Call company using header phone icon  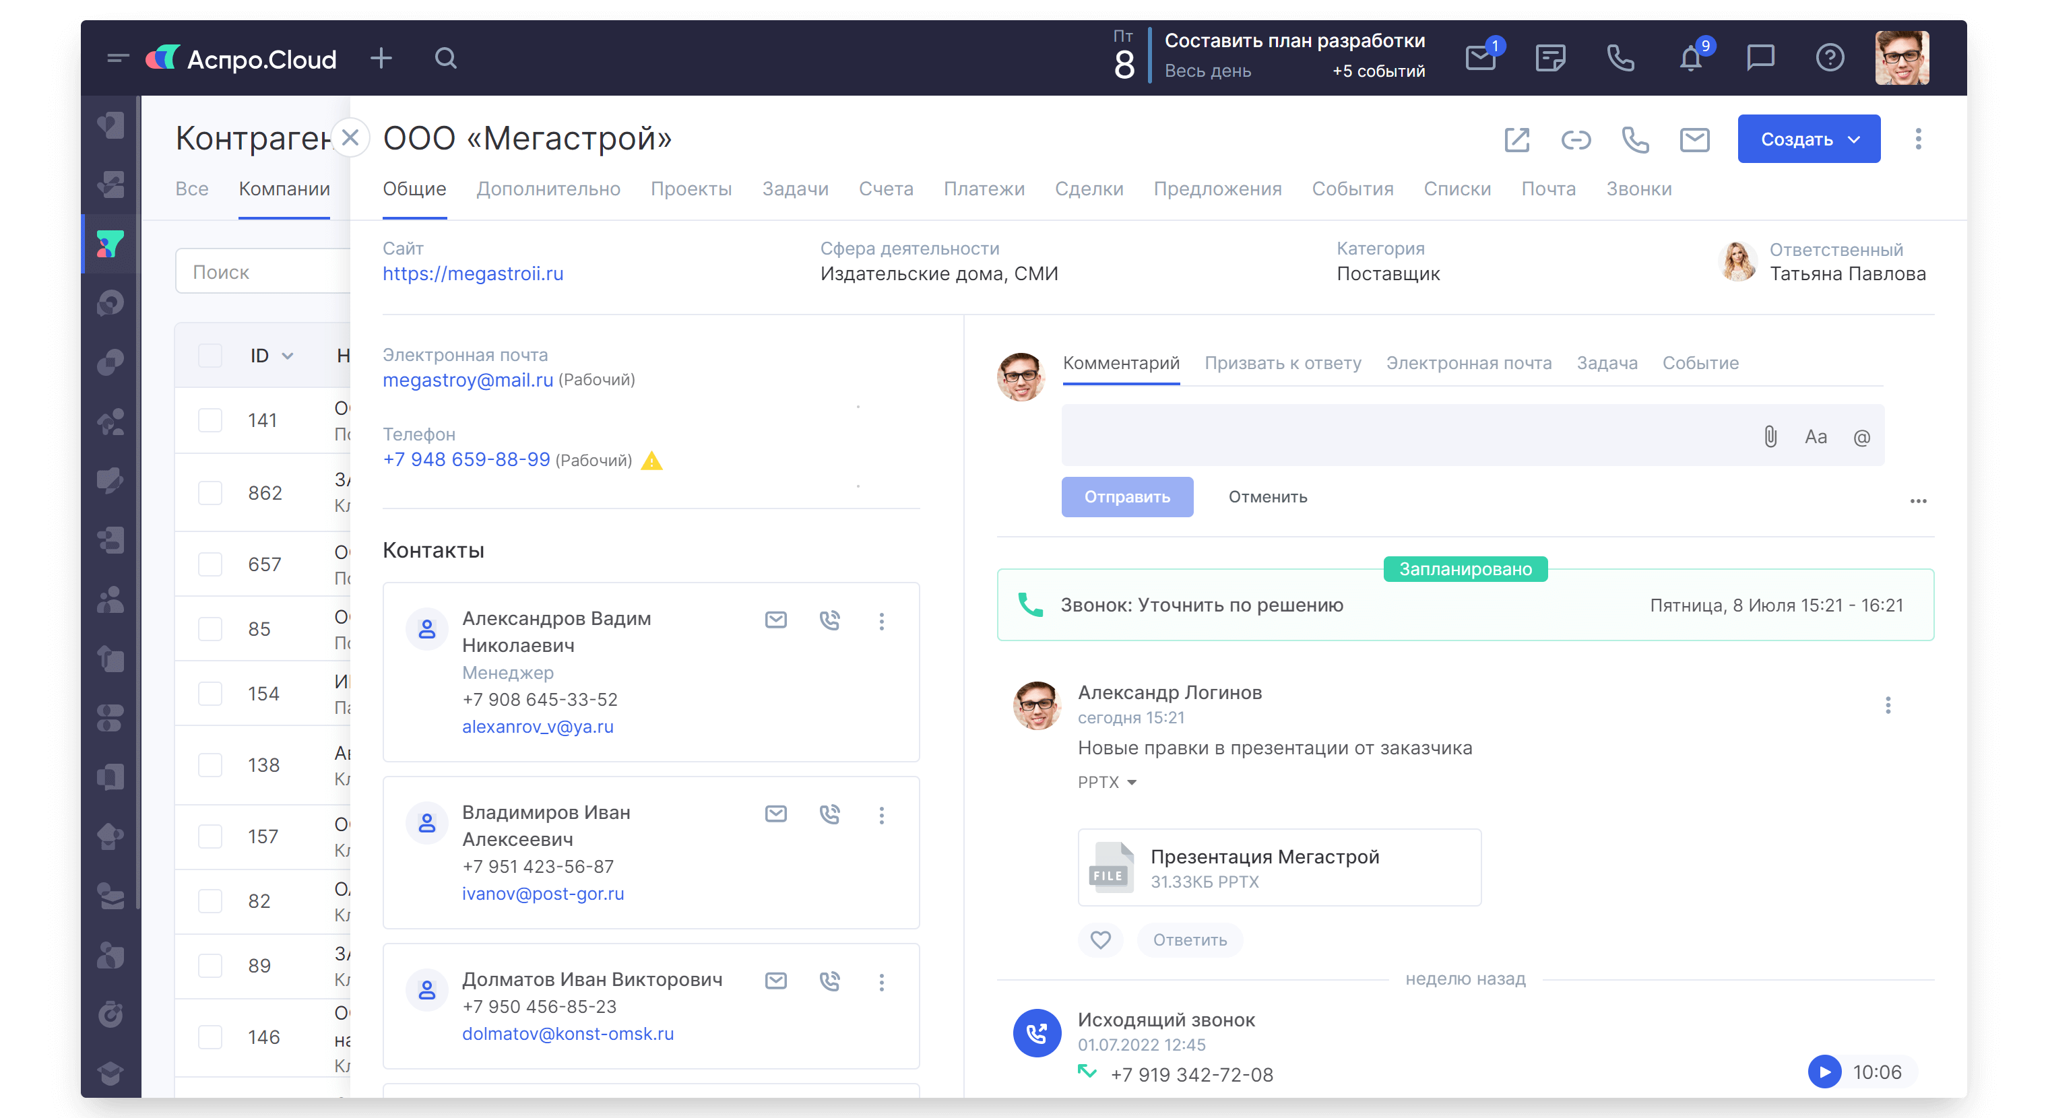coord(1634,140)
